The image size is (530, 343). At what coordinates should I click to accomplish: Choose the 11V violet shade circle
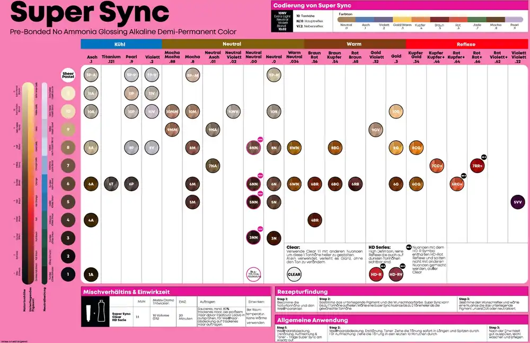[x=152, y=93]
